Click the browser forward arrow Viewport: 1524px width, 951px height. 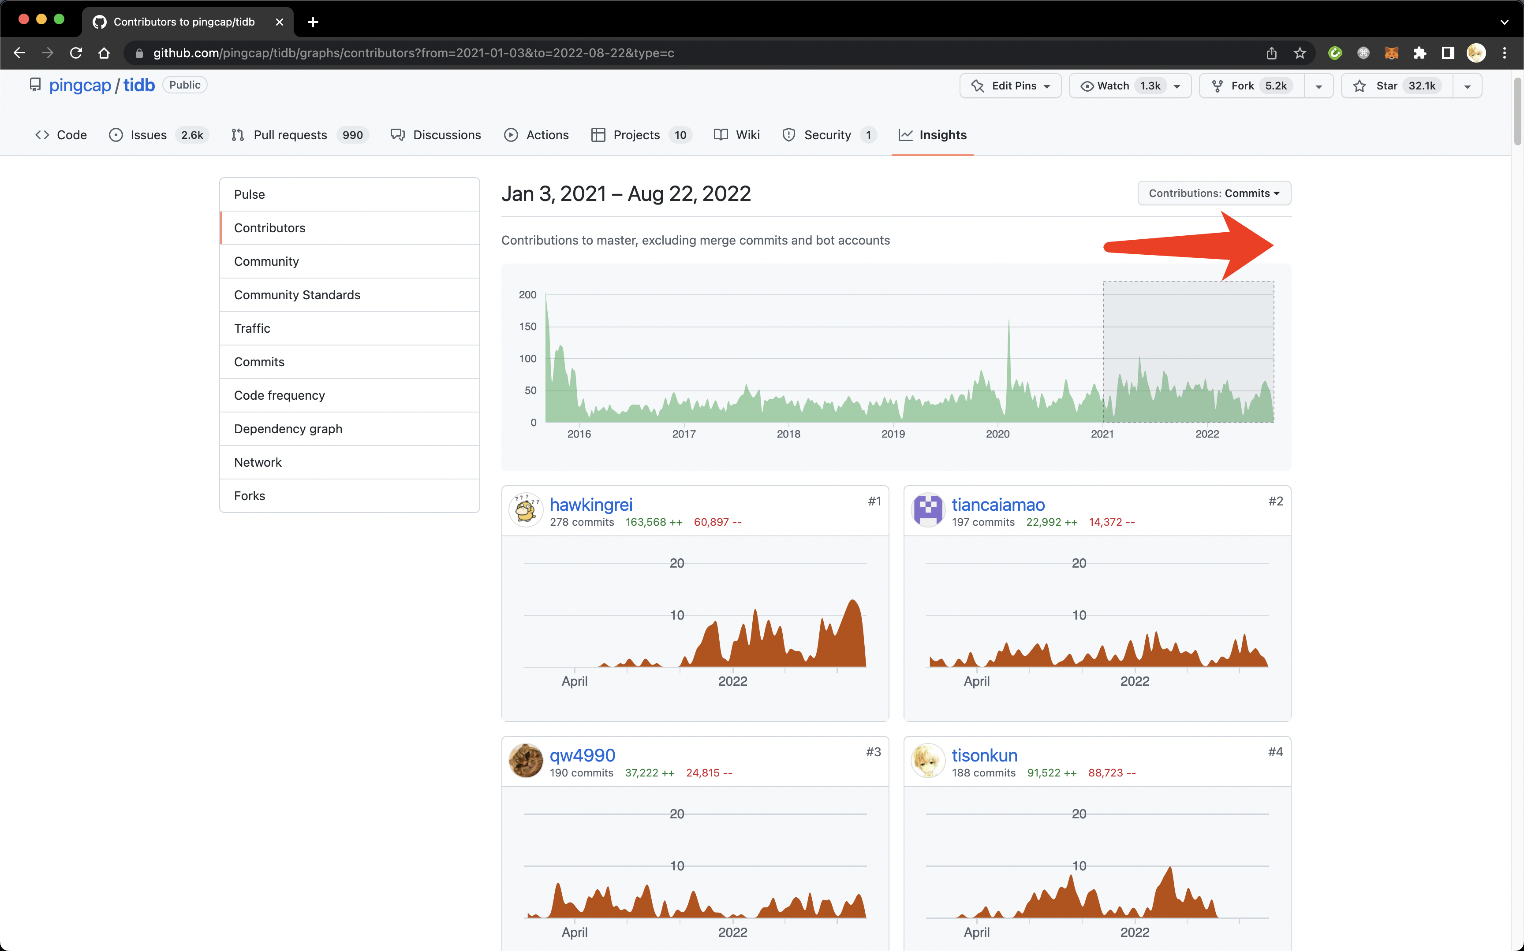pos(48,53)
